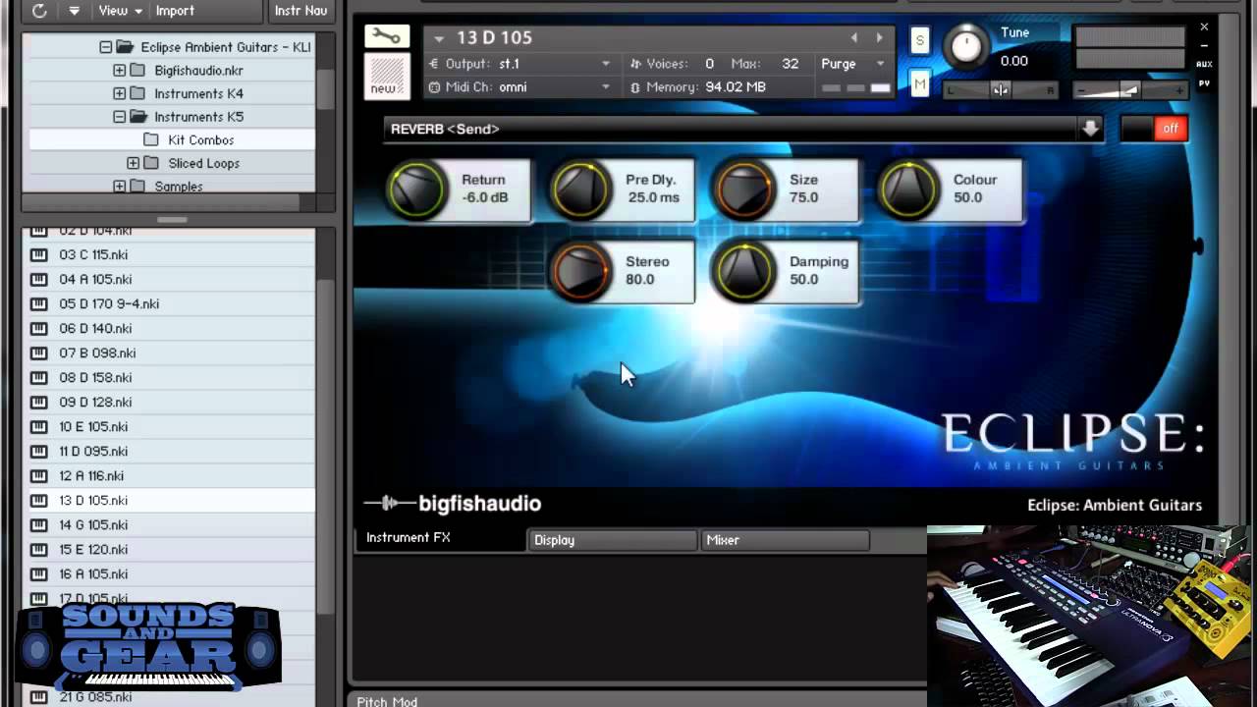The width and height of the screenshot is (1257, 707).
Task: Toggle the reverb off switch
Action: 1154,129
